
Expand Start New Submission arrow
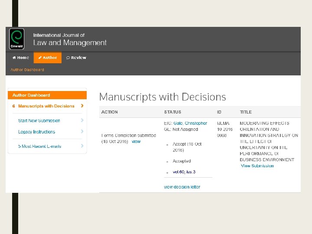[x=82, y=120]
